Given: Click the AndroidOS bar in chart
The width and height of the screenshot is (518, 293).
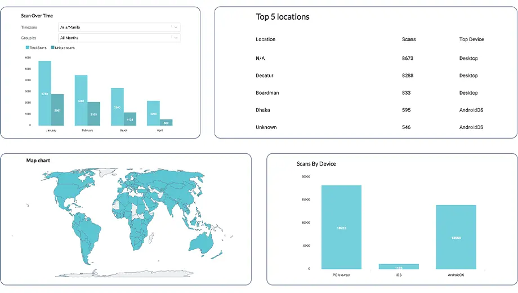Looking at the screenshot, I should click(x=456, y=237).
